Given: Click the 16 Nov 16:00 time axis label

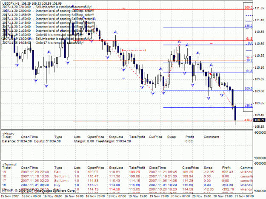Looking at the screenshot, I should [74, 196].
